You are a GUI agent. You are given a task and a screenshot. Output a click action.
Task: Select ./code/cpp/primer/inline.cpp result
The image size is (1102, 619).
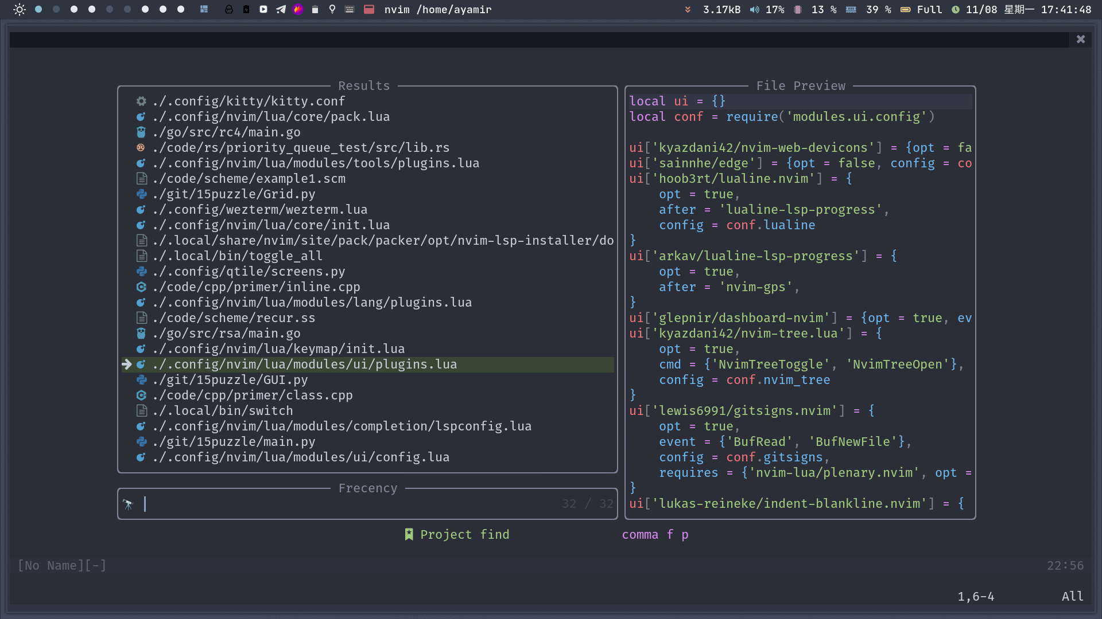click(256, 287)
